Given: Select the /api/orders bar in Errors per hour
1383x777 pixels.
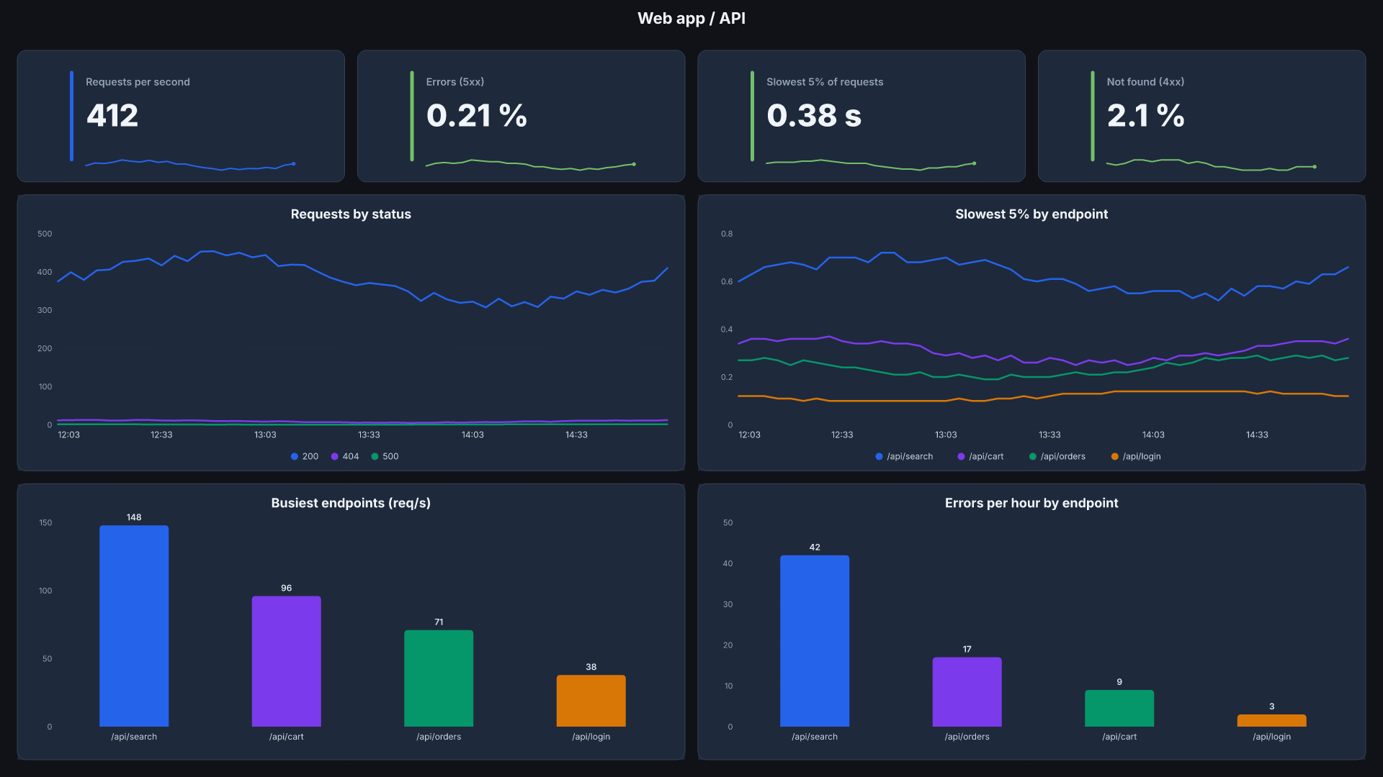Looking at the screenshot, I should click(967, 692).
